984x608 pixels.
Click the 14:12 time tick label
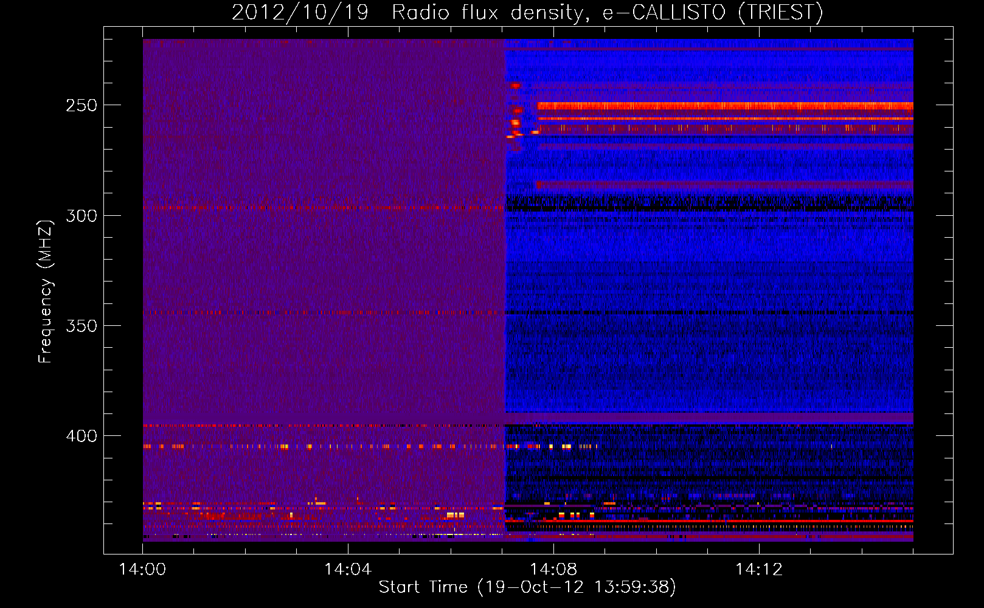click(759, 570)
